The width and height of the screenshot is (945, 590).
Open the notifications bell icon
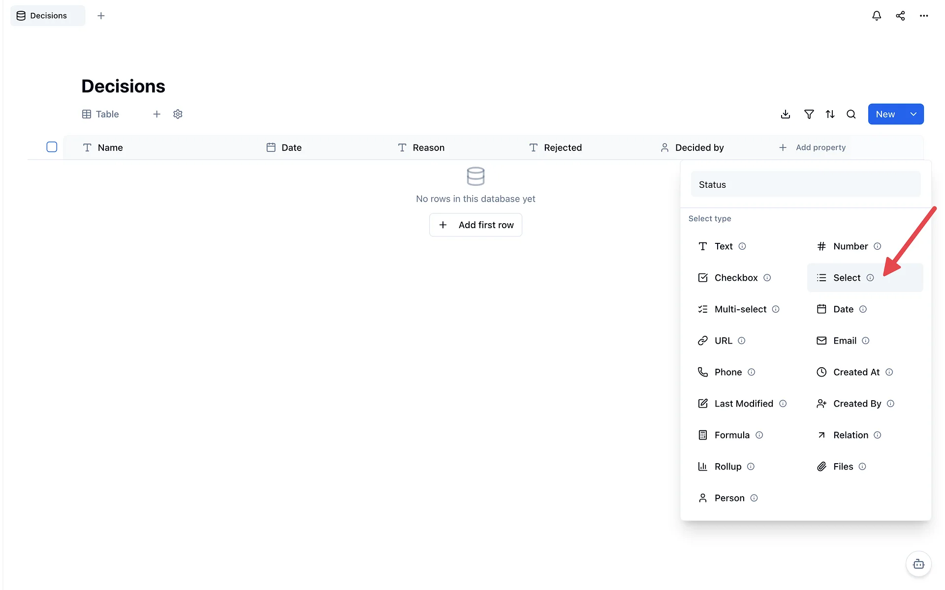[x=877, y=16]
